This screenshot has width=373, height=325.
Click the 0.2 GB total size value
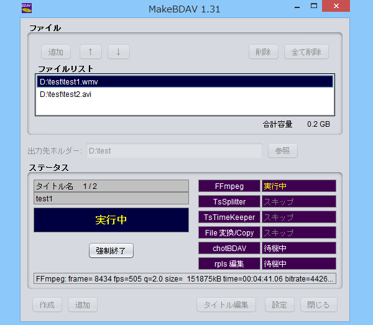pyautogui.click(x=318, y=124)
